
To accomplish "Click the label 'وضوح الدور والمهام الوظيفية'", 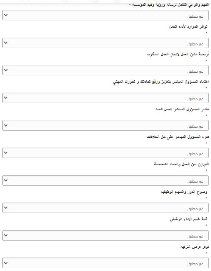I will 184,192.
